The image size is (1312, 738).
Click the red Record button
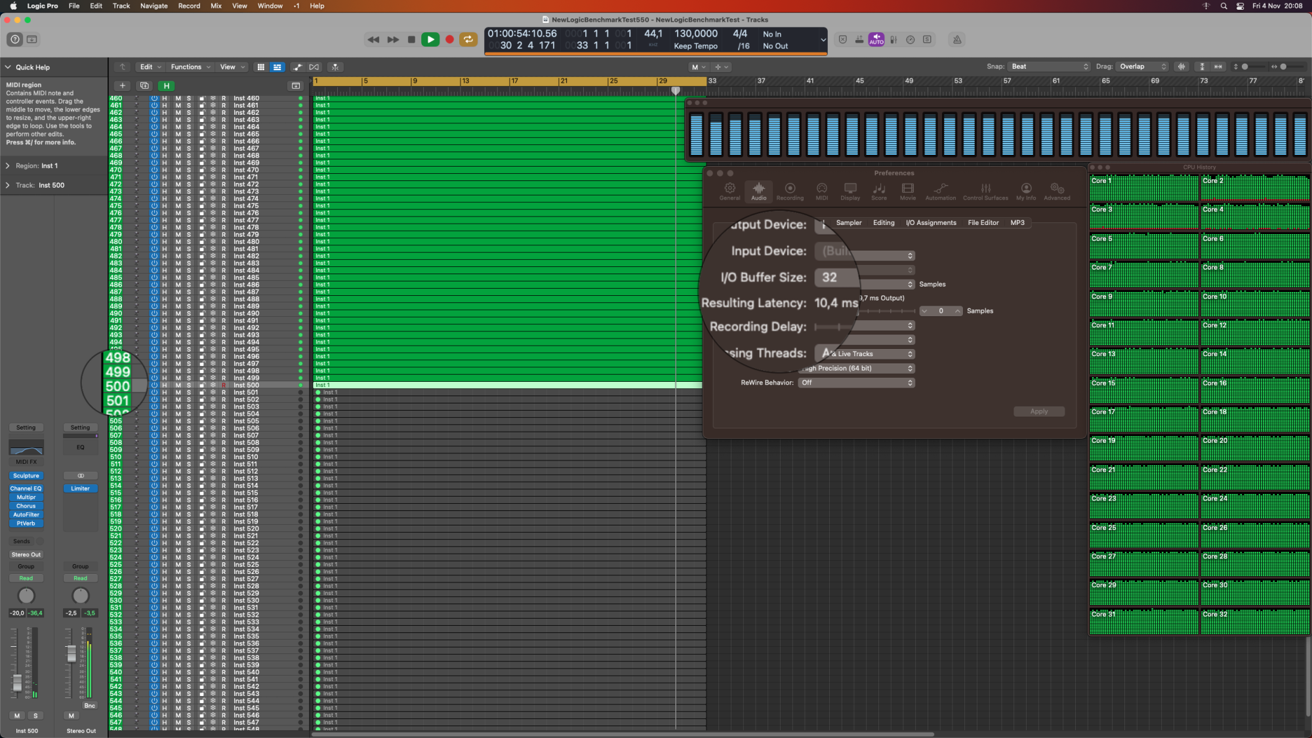coord(449,39)
